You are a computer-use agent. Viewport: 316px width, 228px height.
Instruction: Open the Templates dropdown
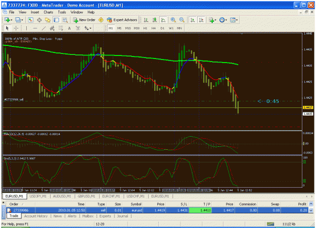tap(234, 20)
